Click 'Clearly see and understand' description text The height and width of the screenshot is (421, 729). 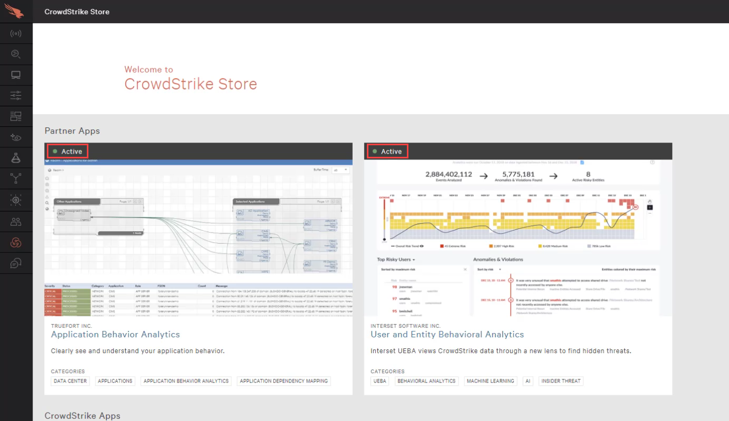coord(138,351)
